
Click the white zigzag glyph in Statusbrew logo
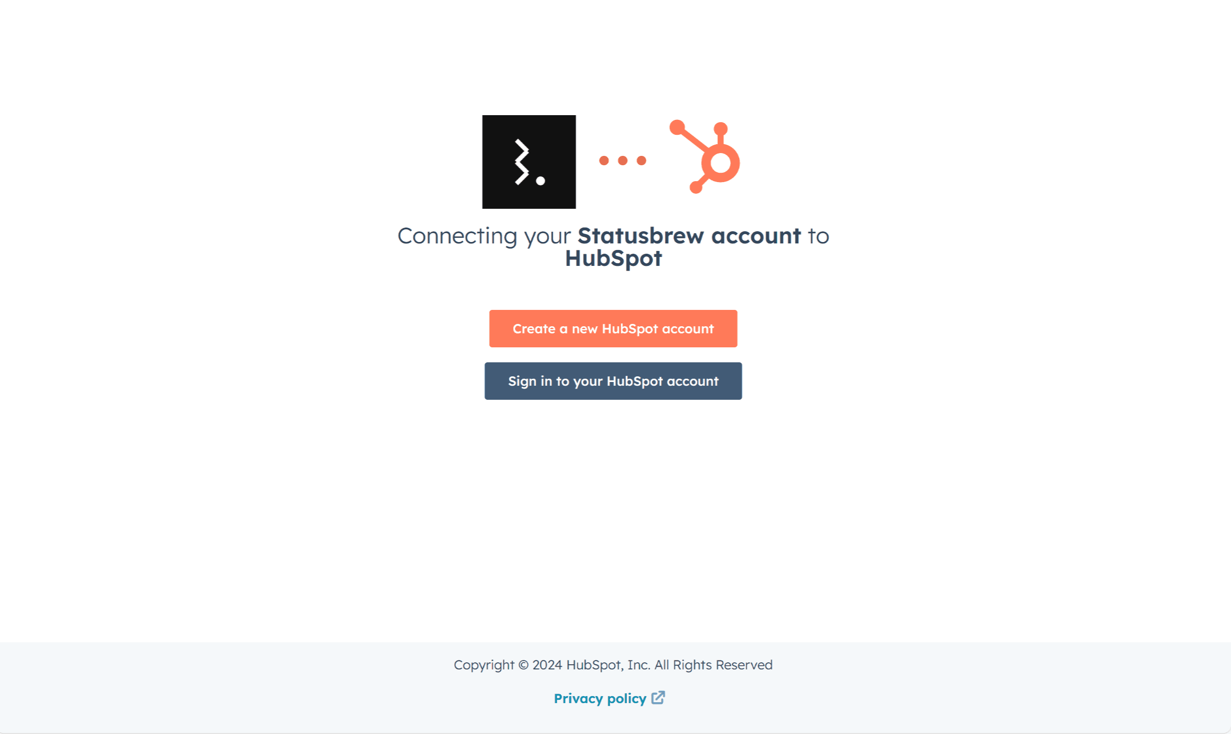[x=522, y=162]
